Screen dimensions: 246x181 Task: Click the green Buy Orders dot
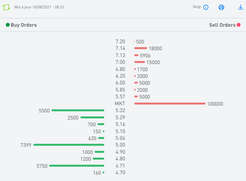pyautogui.click(x=8, y=25)
